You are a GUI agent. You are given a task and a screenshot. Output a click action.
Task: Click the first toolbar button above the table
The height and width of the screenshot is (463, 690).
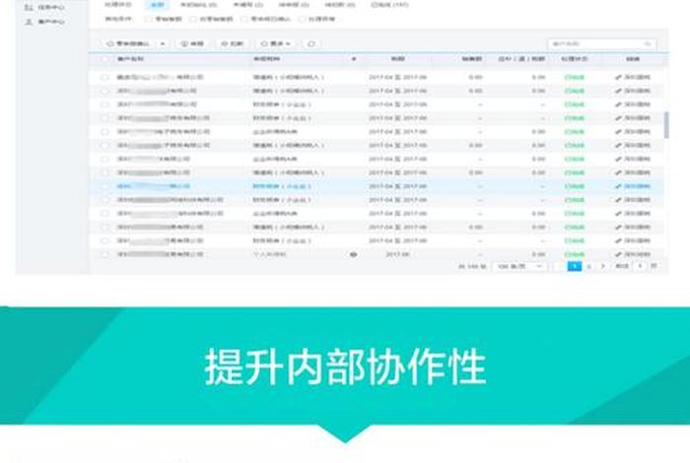(128, 44)
